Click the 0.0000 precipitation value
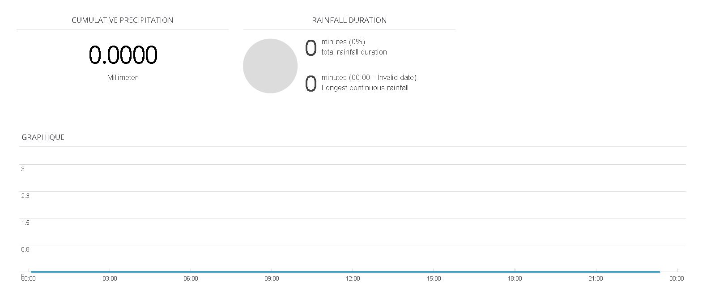The image size is (702, 290). (123, 55)
